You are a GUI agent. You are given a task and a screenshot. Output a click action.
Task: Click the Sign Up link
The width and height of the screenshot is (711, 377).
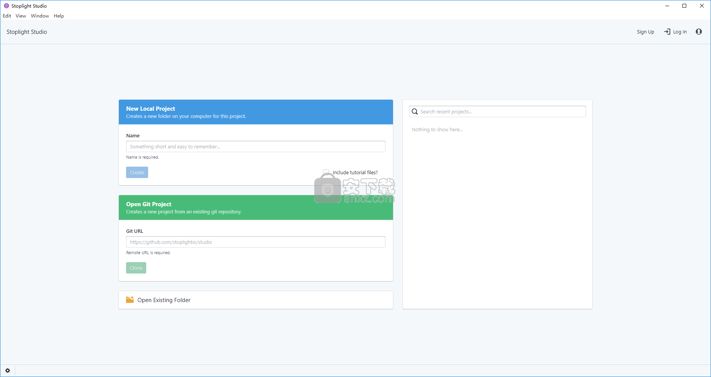point(645,32)
